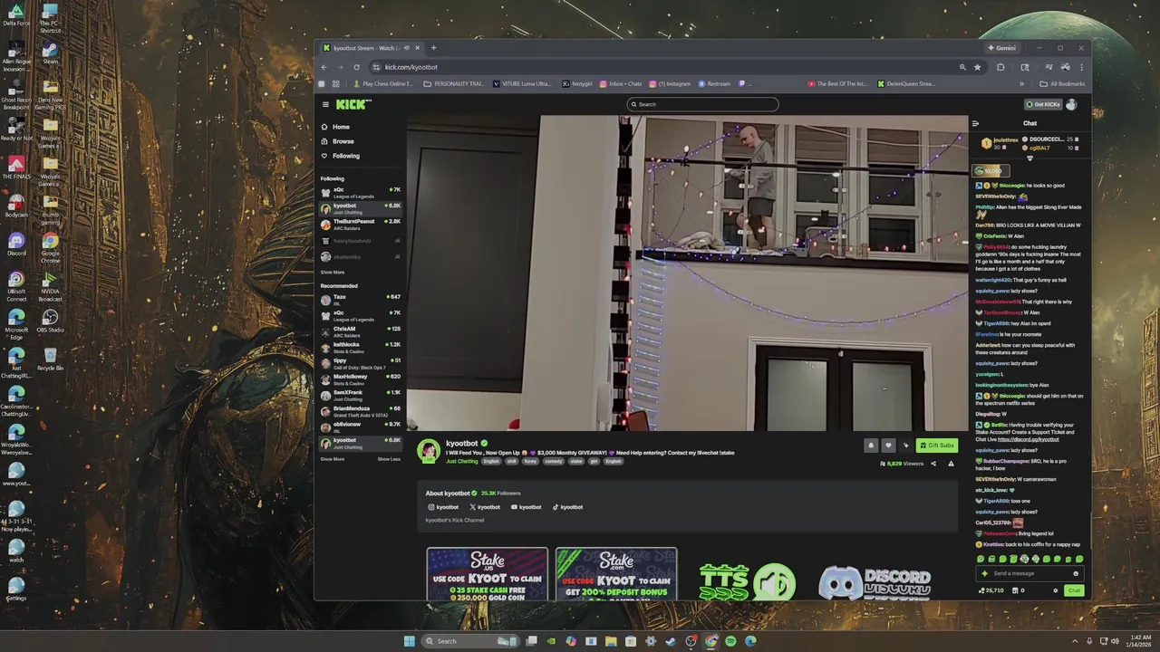Screen dimensions: 1160x652
Task: Open the emoji picker in chat input
Action: coord(1076,573)
